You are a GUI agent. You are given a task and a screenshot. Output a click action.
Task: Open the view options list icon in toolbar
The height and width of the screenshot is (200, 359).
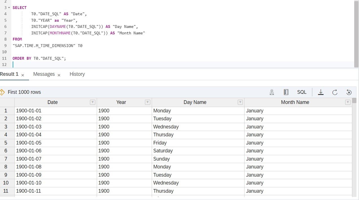(286, 92)
